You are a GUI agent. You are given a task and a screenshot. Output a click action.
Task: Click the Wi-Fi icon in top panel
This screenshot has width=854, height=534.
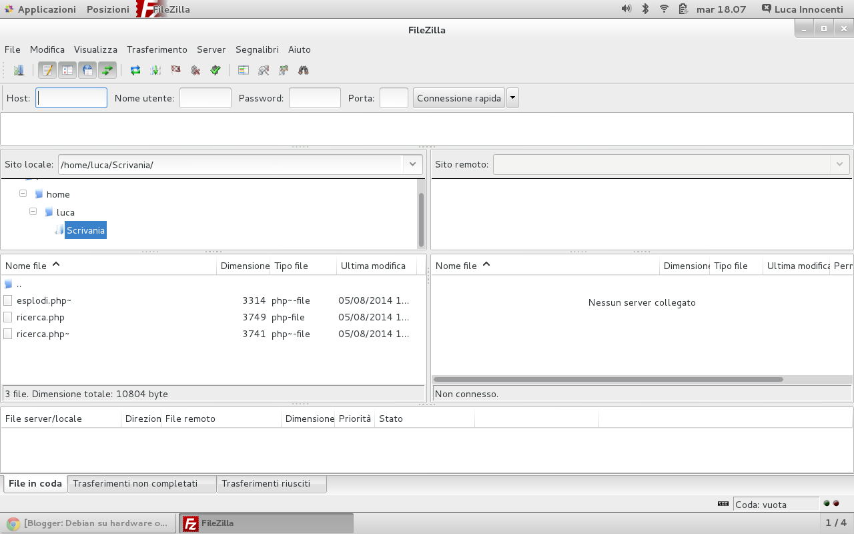point(664,9)
